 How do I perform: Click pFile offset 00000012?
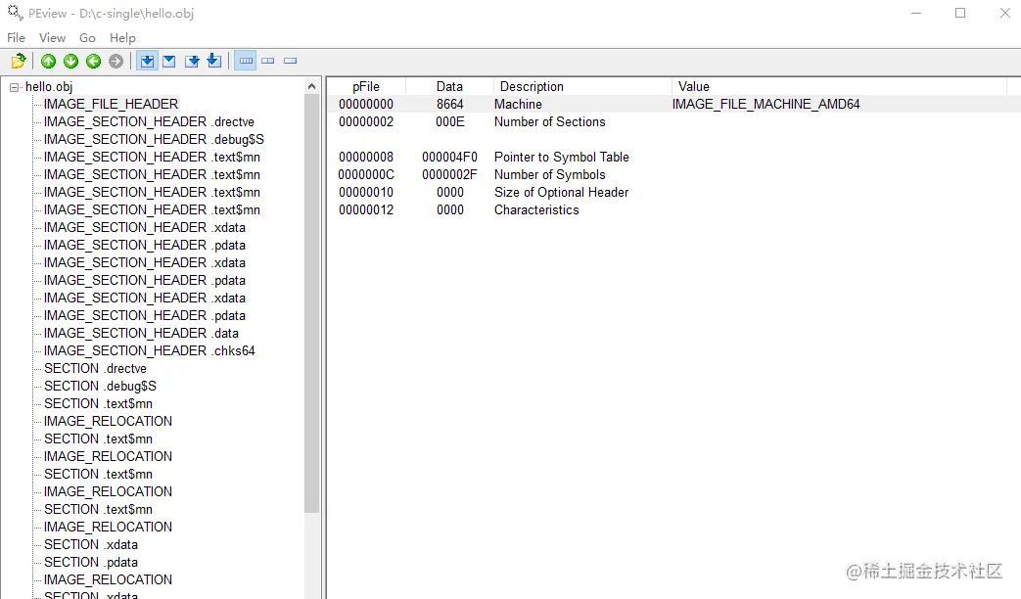click(366, 209)
